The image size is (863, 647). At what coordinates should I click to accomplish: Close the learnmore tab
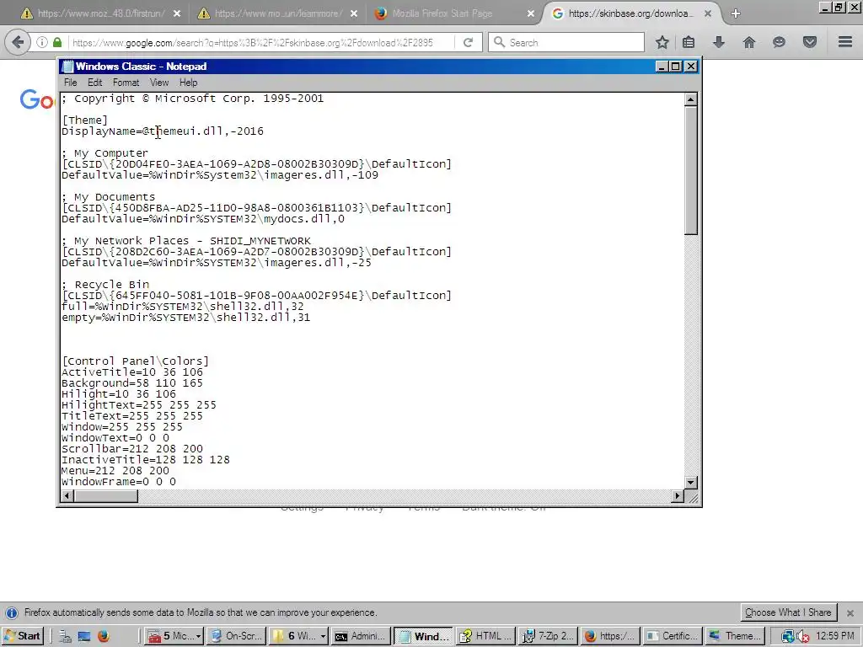point(354,13)
